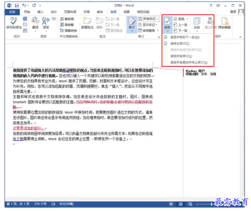
Task: Open Word Help question mark
Action: pos(211,5)
